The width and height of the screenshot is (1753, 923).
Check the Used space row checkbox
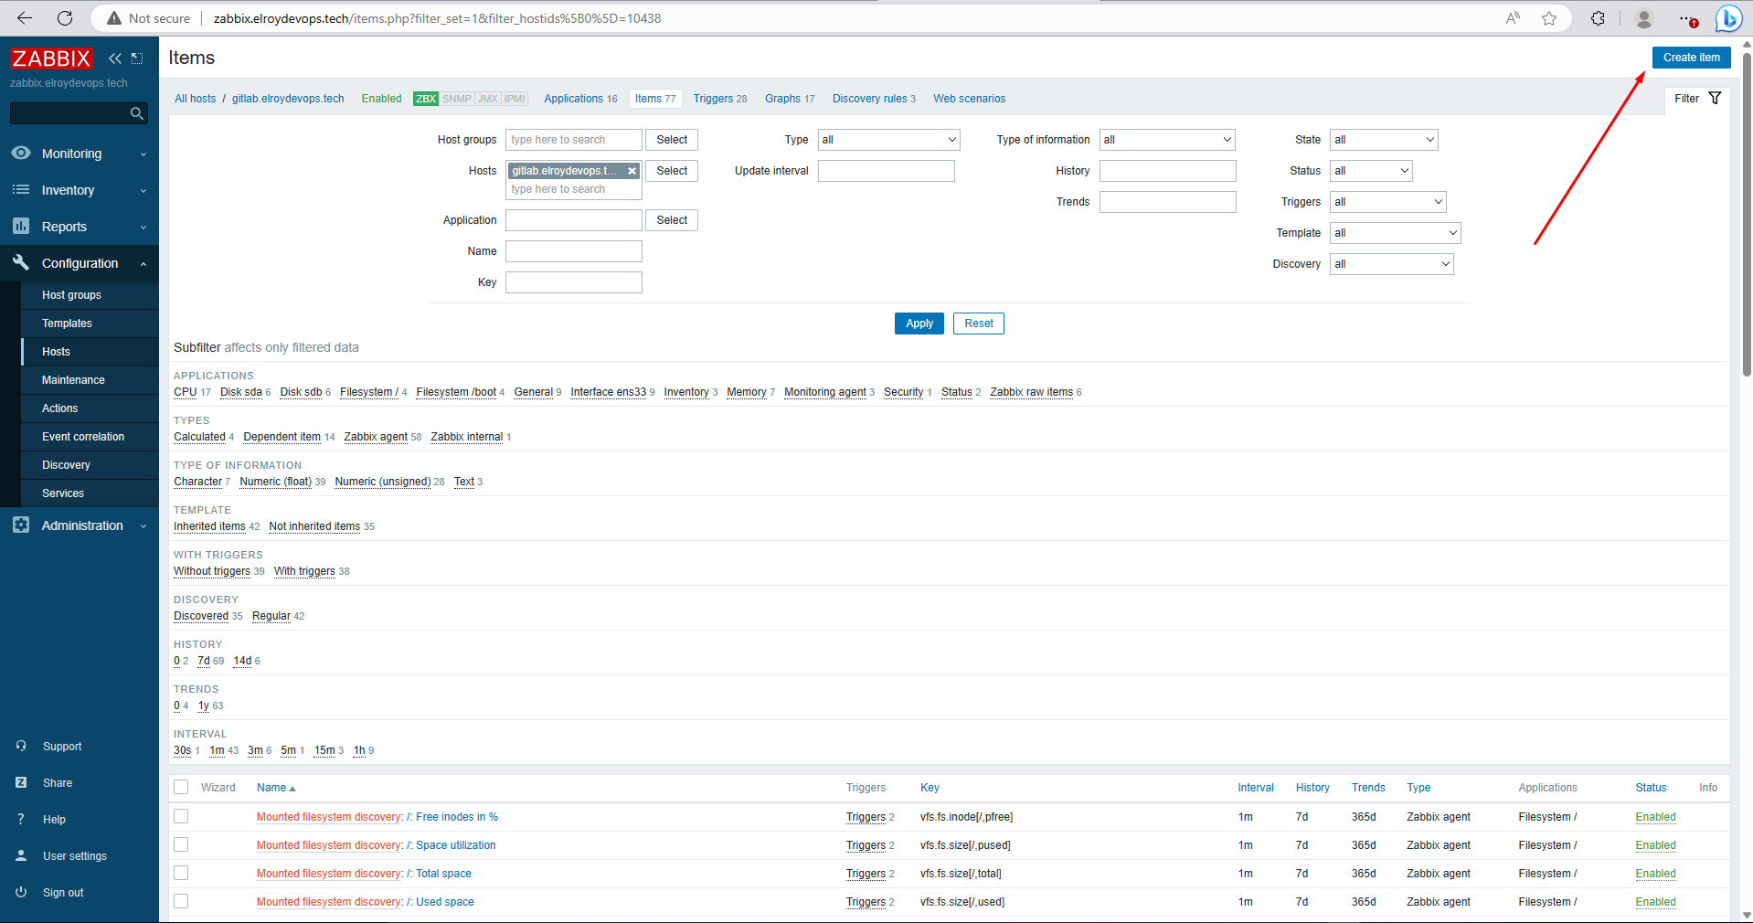tap(181, 902)
